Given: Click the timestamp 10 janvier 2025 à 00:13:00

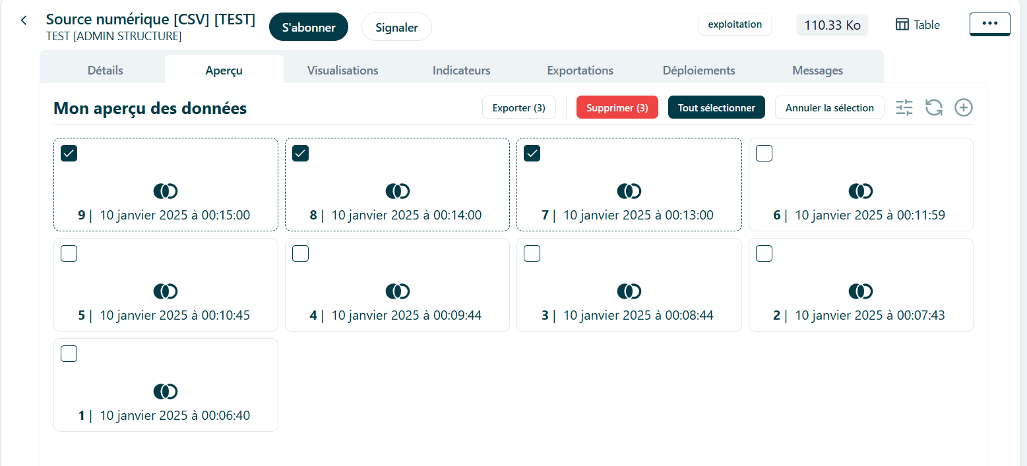Looking at the screenshot, I should (638, 215).
